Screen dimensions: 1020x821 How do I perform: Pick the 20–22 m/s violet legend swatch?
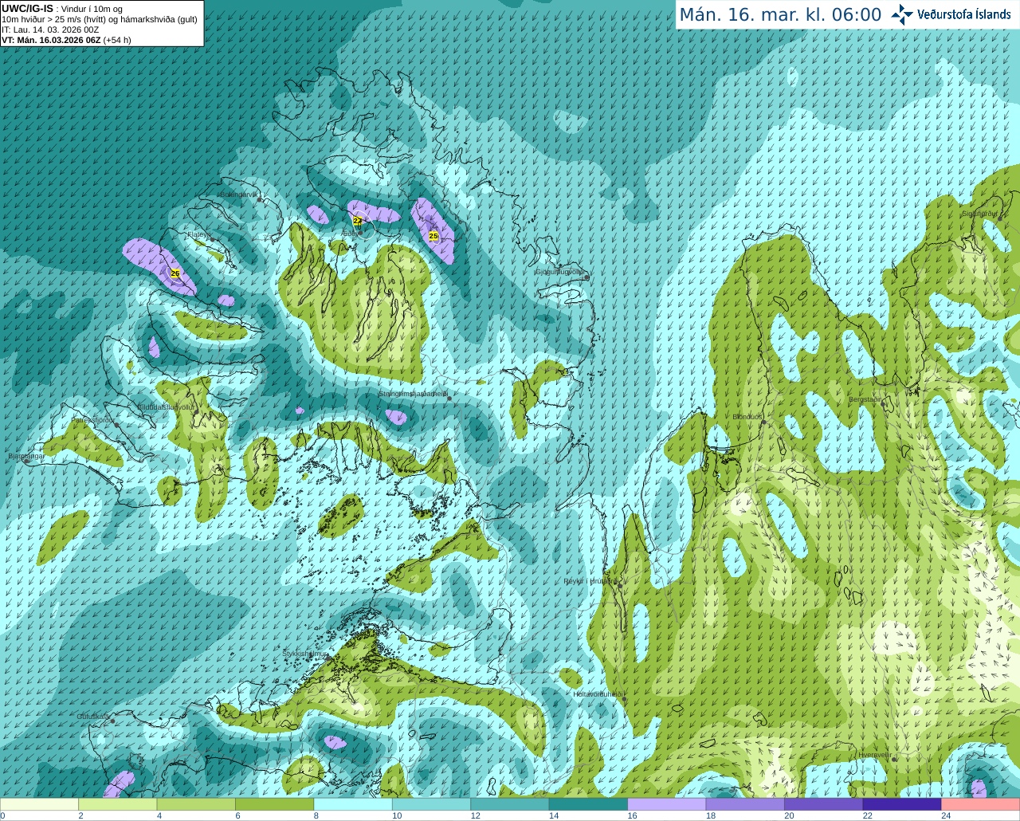[824, 804]
